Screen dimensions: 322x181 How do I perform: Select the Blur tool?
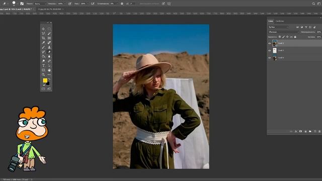tap(49, 56)
